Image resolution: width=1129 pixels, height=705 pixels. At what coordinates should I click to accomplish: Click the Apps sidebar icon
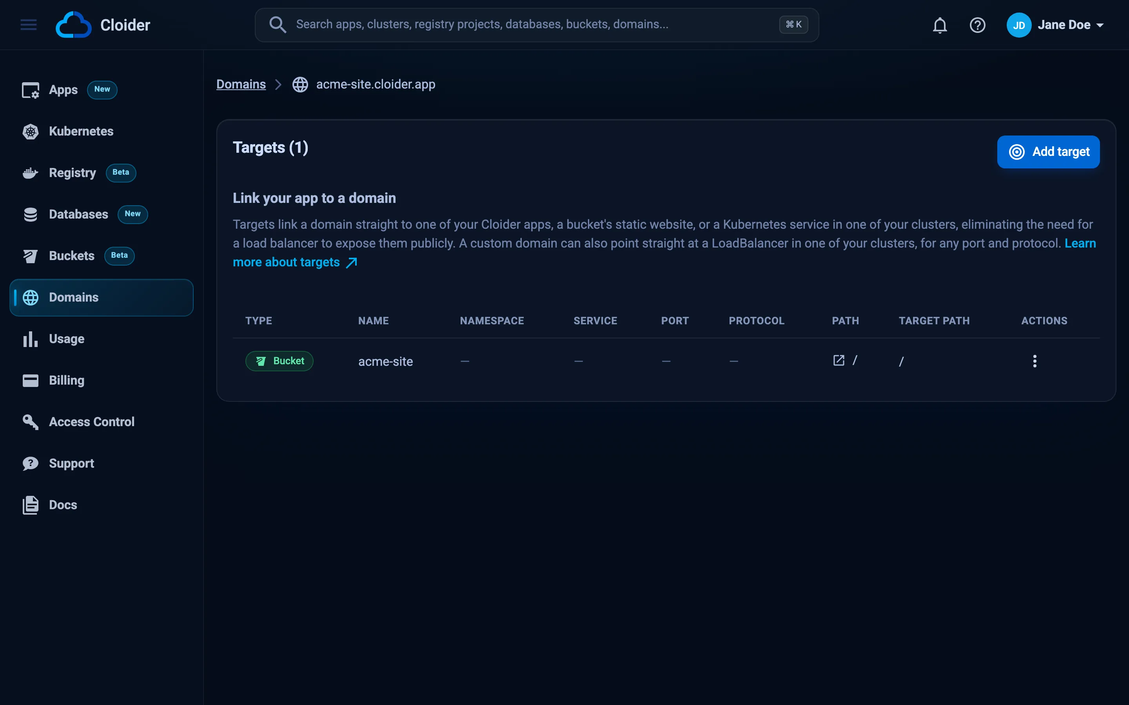coord(31,90)
